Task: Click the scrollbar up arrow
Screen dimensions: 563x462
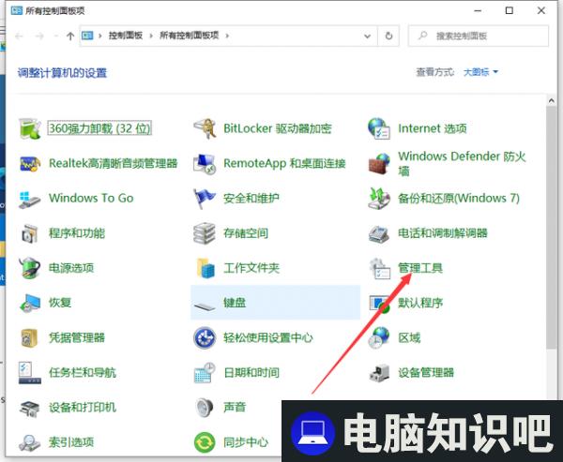Action: 551,101
